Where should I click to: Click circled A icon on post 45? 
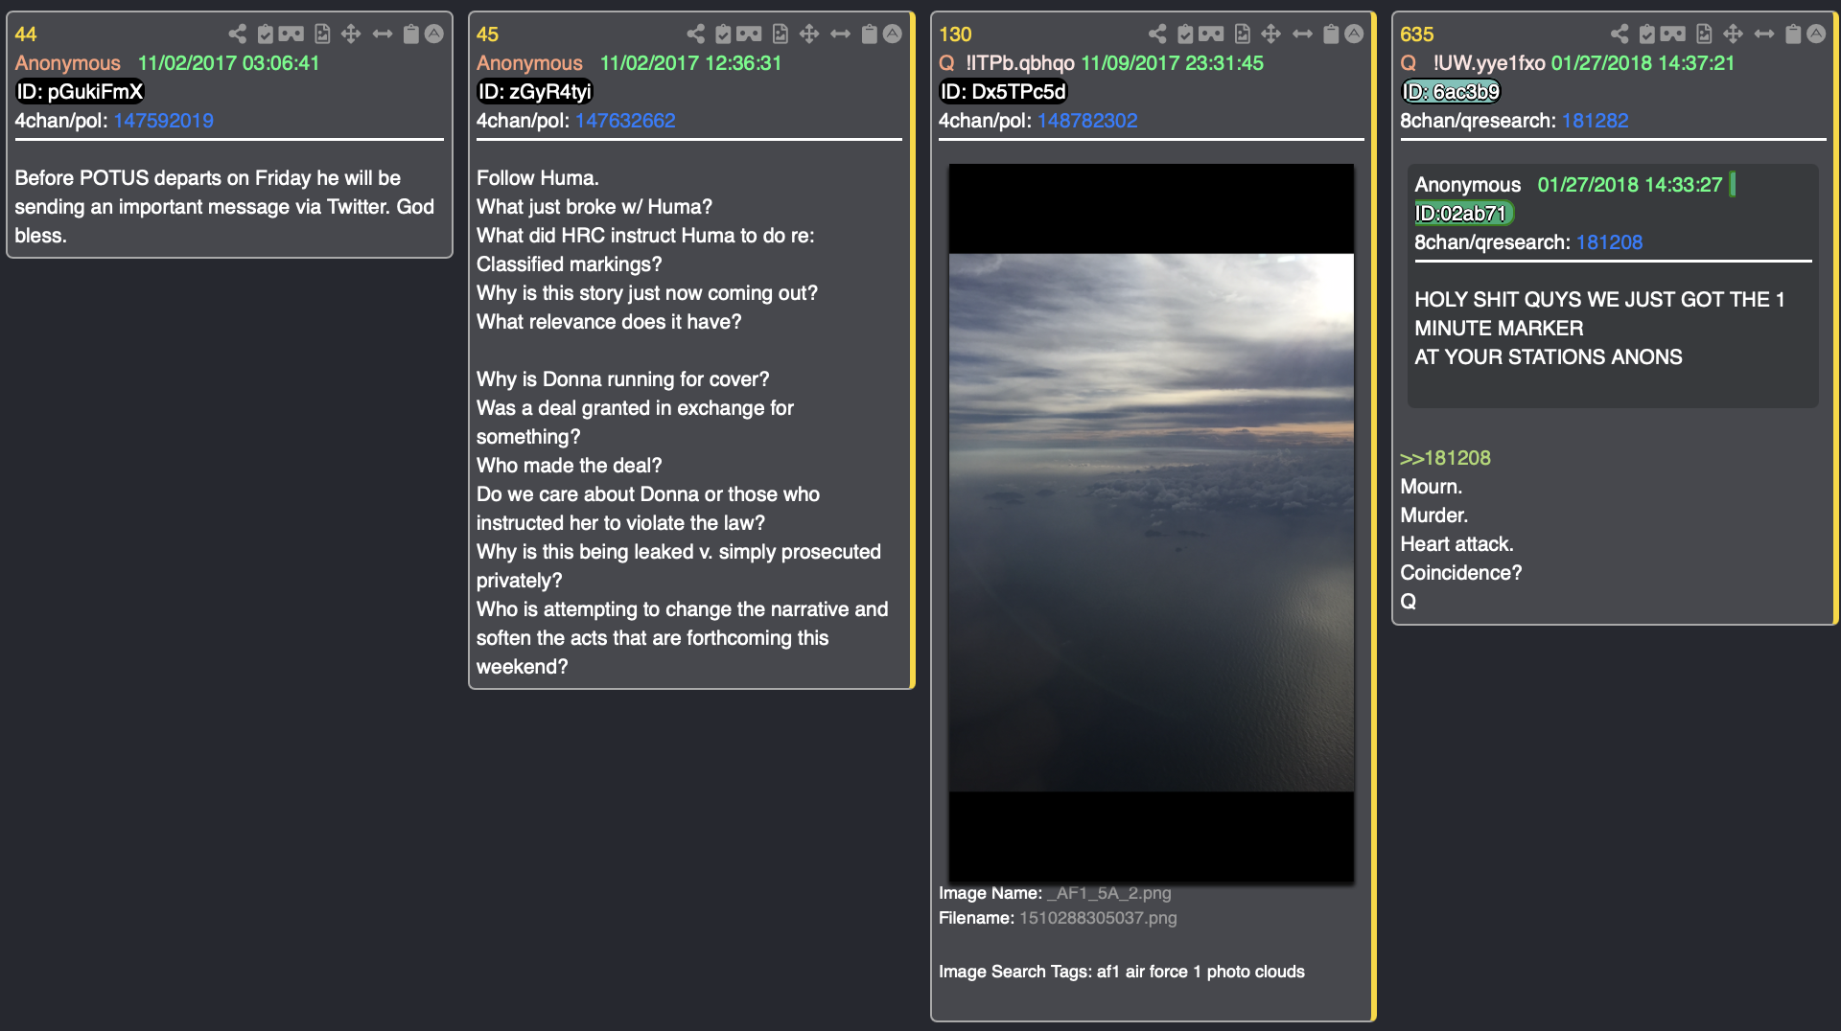coord(893,34)
